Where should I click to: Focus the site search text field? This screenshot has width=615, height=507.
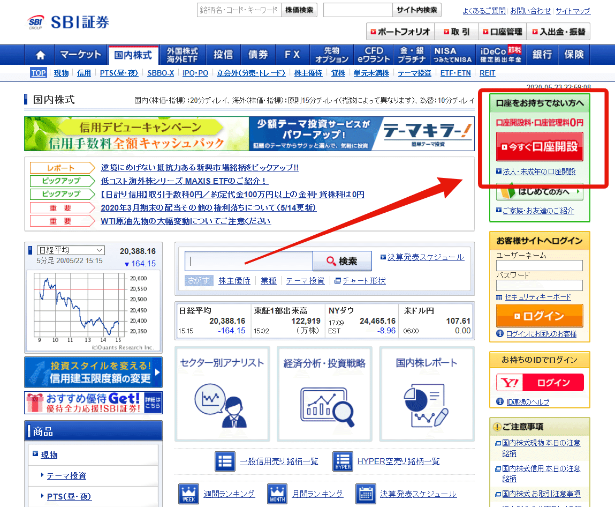tap(358, 10)
